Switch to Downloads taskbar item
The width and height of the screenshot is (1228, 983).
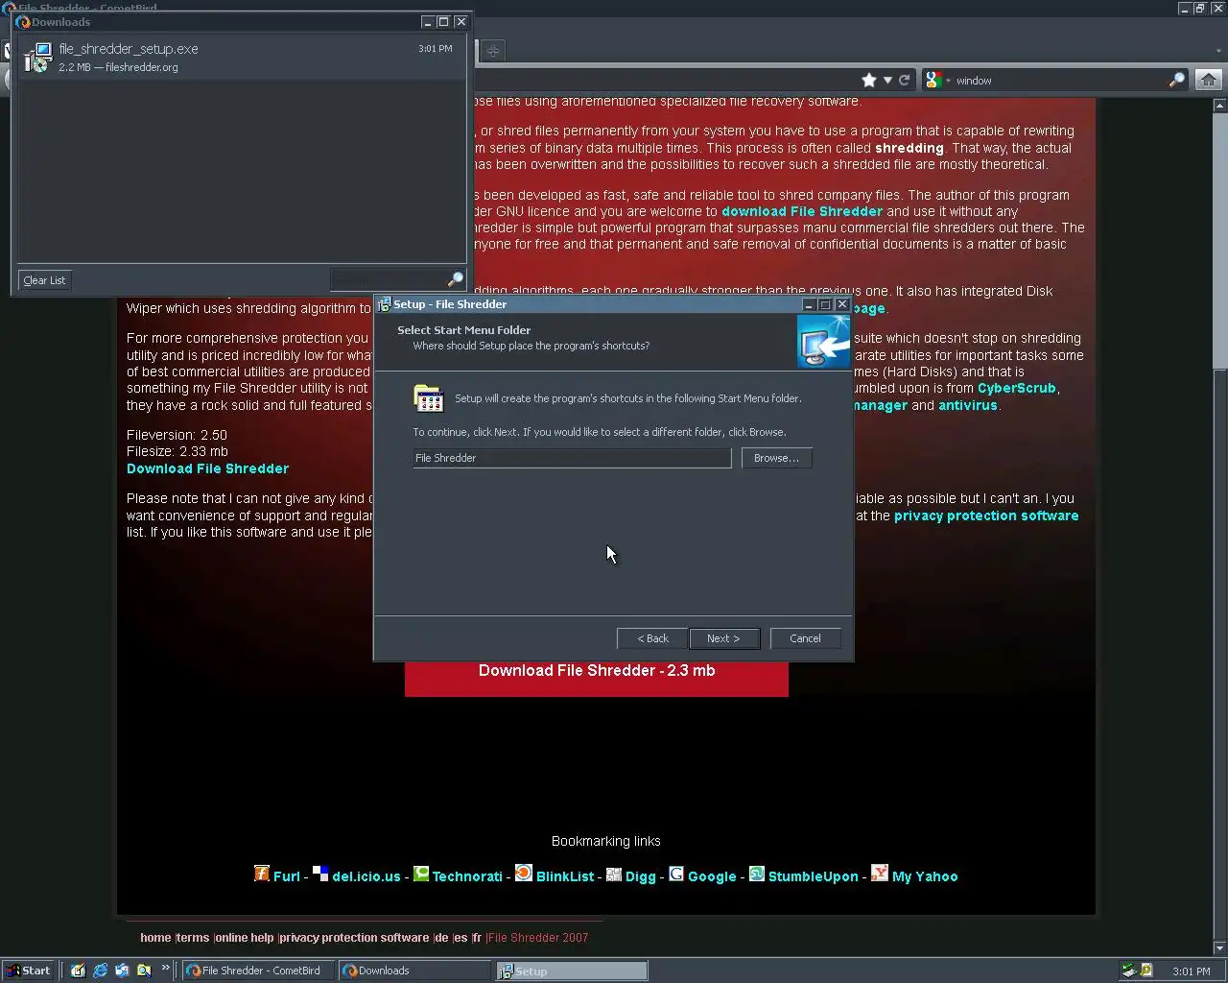tap(414, 971)
